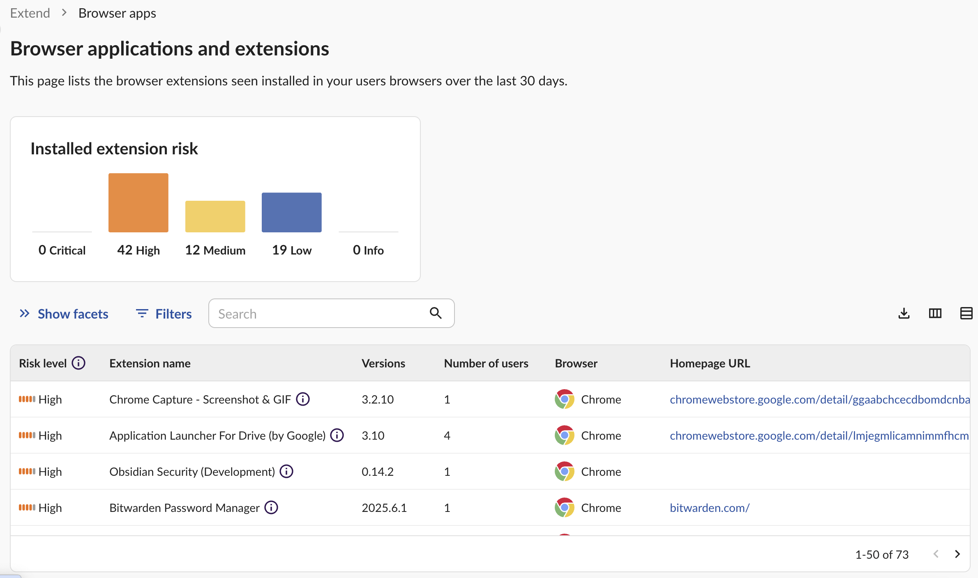Click info icon beside Obsidian Security (Development)
The image size is (978, 578).
tap(286, 471)
